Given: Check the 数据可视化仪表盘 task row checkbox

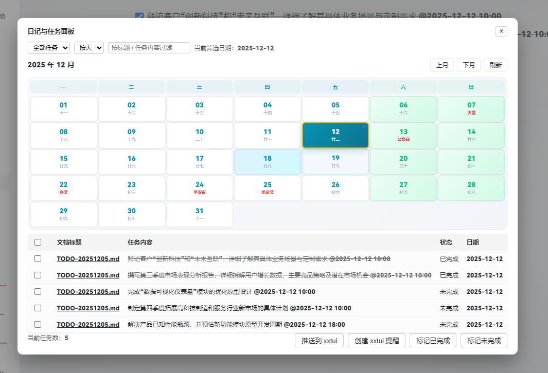Looking at the screenshot, I should pyautogui.click(x=38, y=292).
